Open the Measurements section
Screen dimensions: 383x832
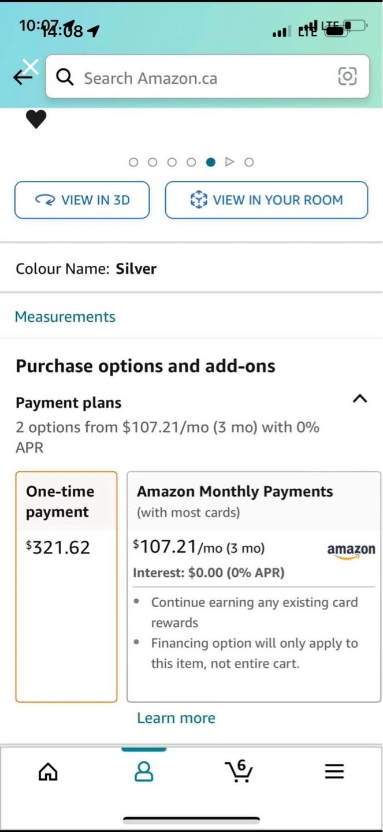pyautogui.click(x=65, y=317)
